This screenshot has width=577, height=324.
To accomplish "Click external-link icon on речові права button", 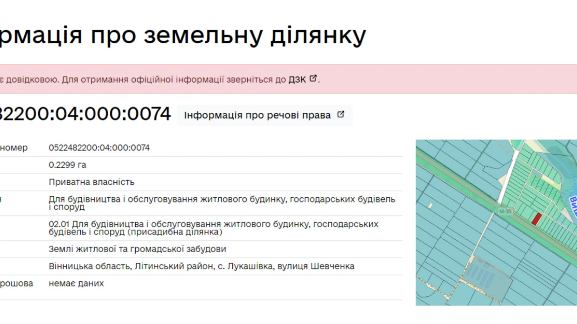I will [340, 114].
